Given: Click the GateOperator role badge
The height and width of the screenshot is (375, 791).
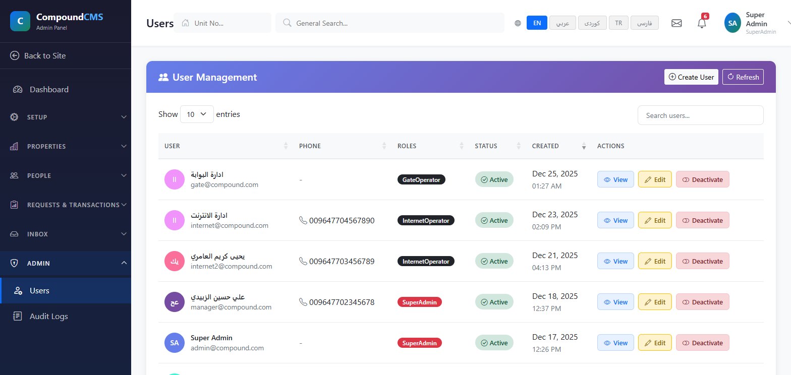Looking at the screenshot, I should pyautogui.click(x=421, y=179).
